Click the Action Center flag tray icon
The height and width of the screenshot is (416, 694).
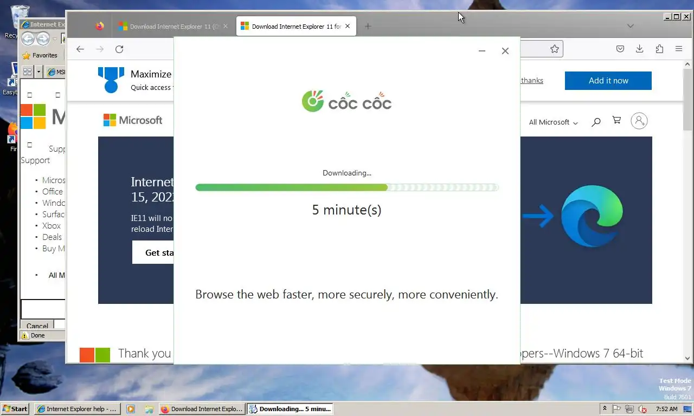[616, 409]
